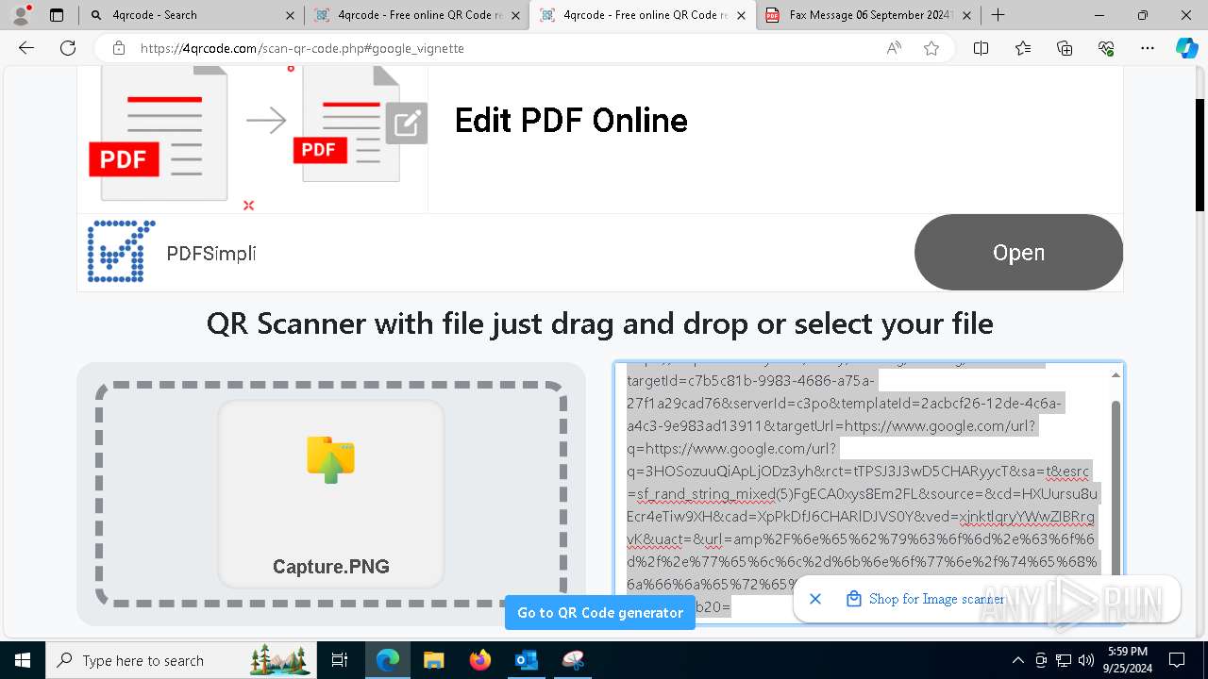Click the address bar URL
The height and width of the screenshot is (679, 1208).
(x=302, y=48)
